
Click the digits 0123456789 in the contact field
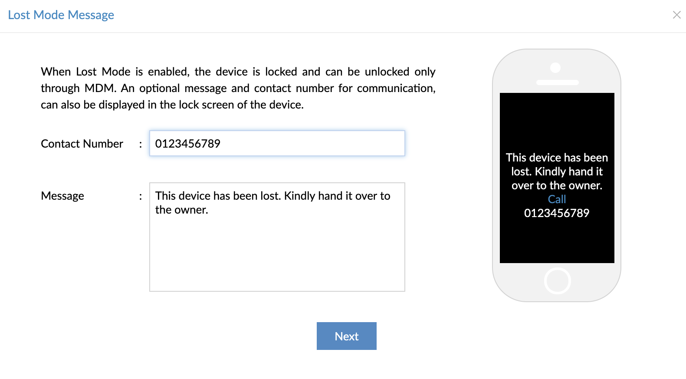188,144
